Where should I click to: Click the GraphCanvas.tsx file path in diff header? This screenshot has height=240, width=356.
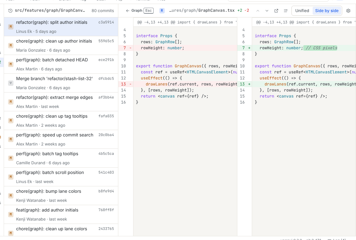(202, 10)
